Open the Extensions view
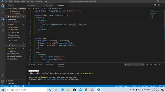165x92 pixels. pyautogui.click(x=2, y=31)
